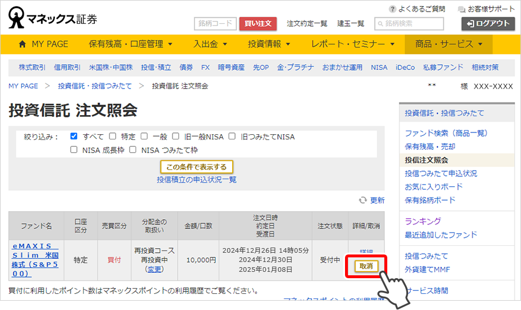
Task: Open お気に入りボード in the sidebar
Action: click(x=434, y=187)
